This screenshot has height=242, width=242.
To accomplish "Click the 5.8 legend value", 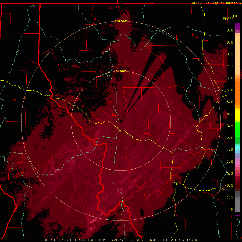I will point(230,90).
